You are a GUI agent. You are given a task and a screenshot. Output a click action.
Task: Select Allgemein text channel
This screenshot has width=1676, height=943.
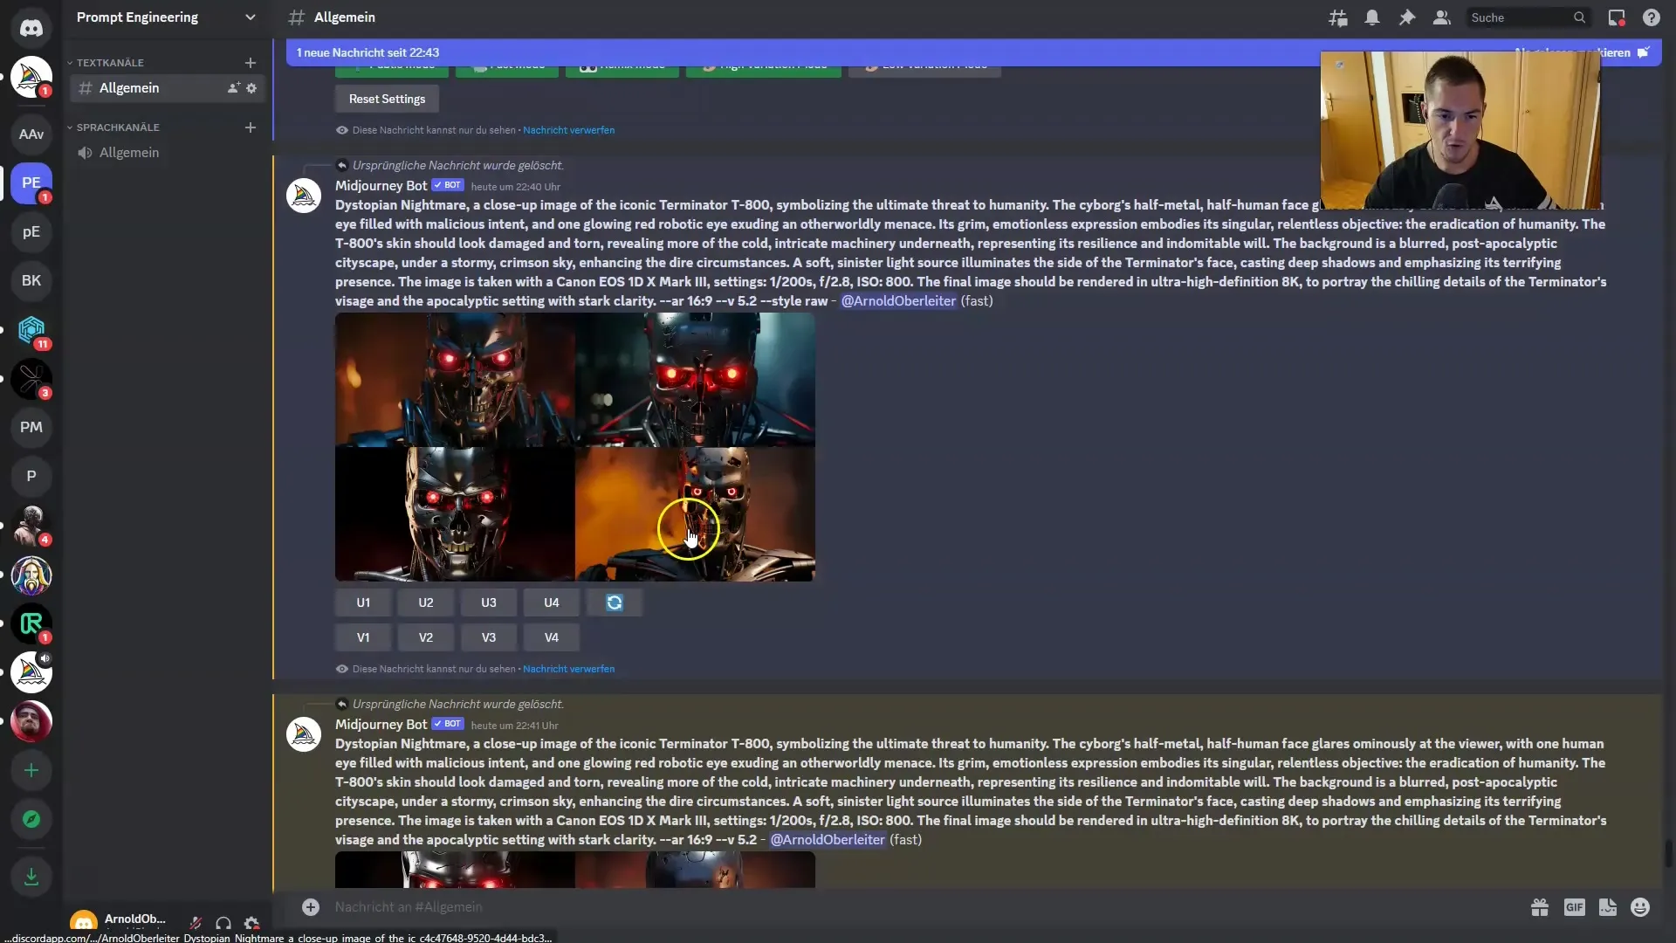pyautogui.click(x=129, y=87)
